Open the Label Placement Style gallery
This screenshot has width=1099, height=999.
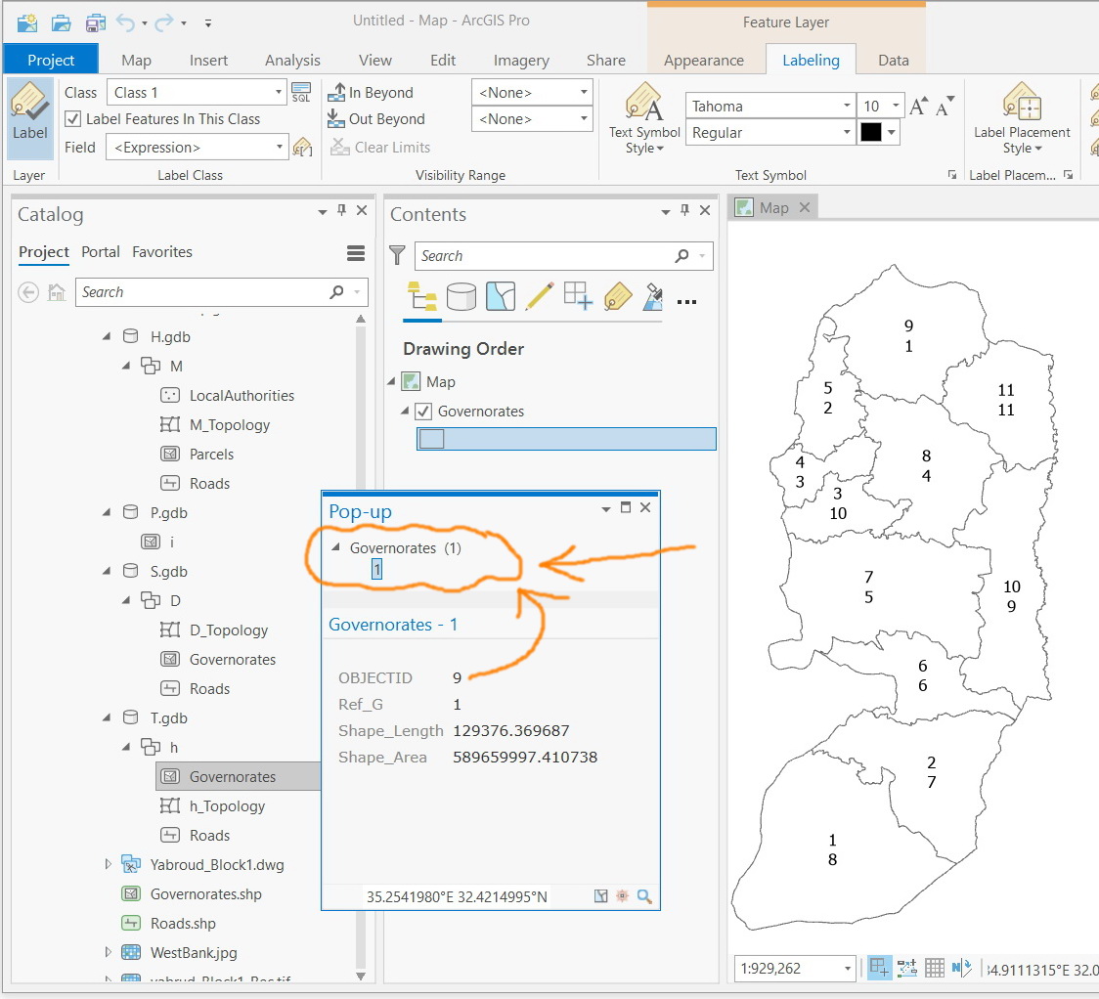1021,117
